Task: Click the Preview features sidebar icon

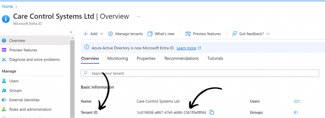Action: click(x=4, y=50)
